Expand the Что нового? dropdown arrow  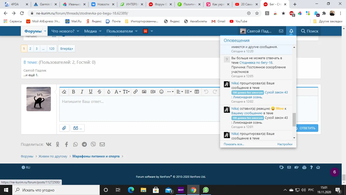click(x=78, y=31)
